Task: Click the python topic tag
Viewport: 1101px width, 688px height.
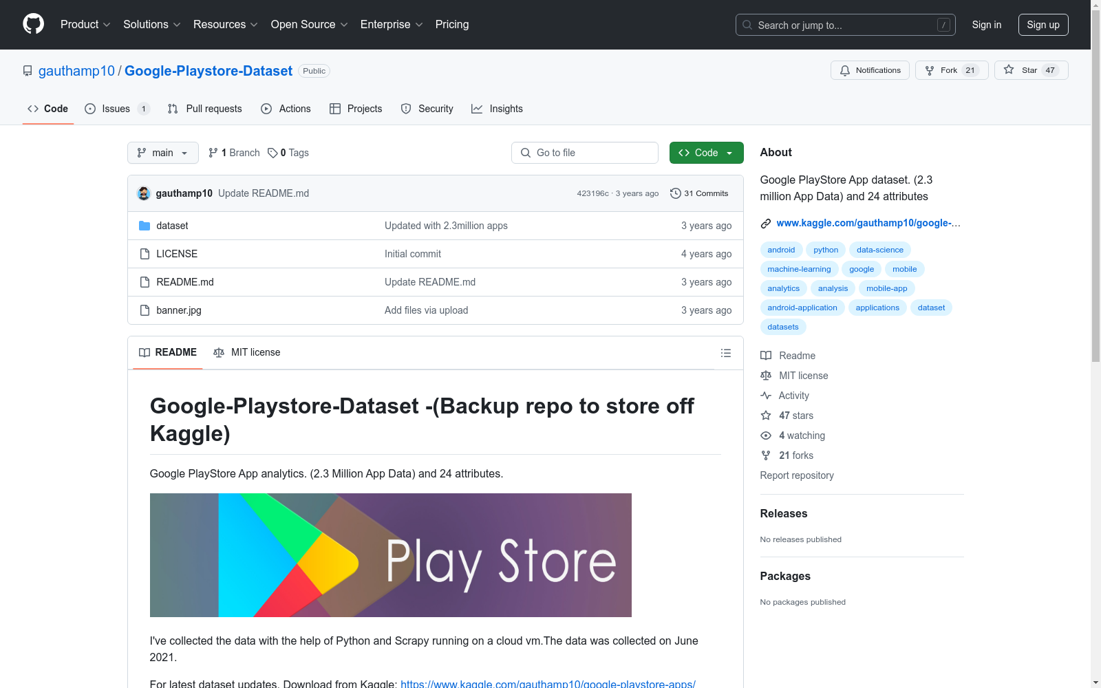Action: tap(826, 250)
